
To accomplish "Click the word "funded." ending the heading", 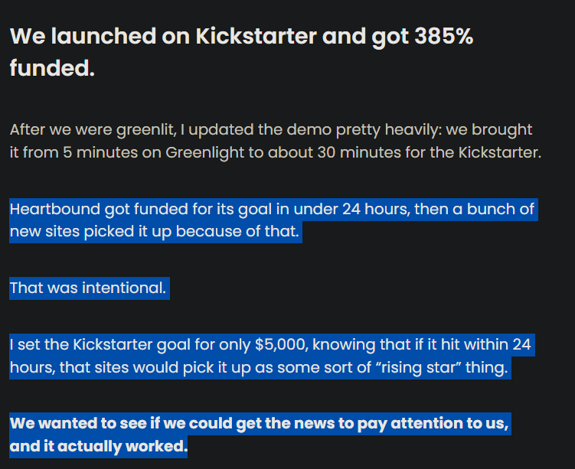I will 52,68.
